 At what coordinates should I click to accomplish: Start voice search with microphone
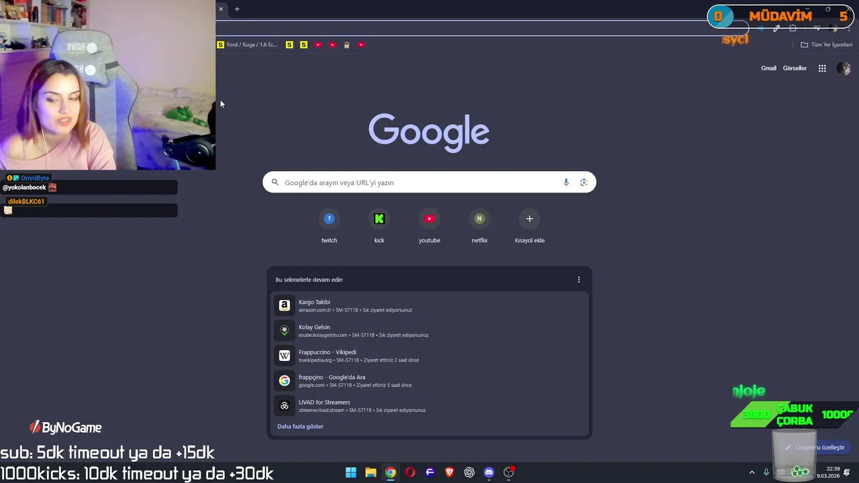[566, 182]
